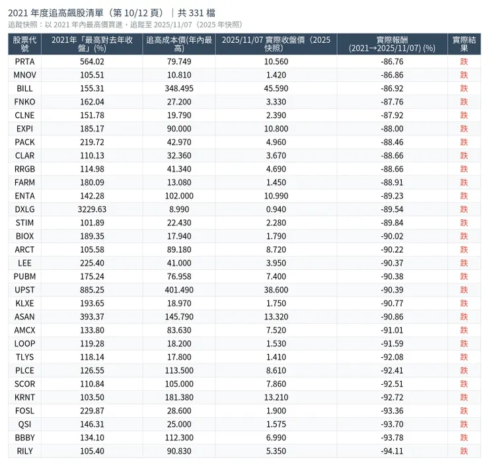Click the 145.790 cost price for ASAN
The height and width of the screenshot is (466, 489).
[179, 317]
